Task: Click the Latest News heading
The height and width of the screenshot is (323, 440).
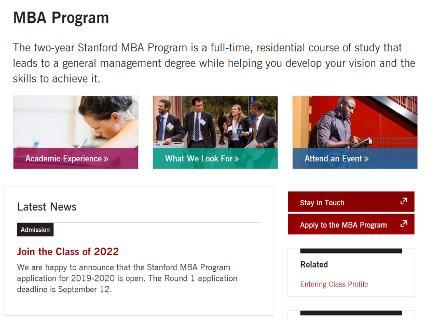Action: coord(47,207)
